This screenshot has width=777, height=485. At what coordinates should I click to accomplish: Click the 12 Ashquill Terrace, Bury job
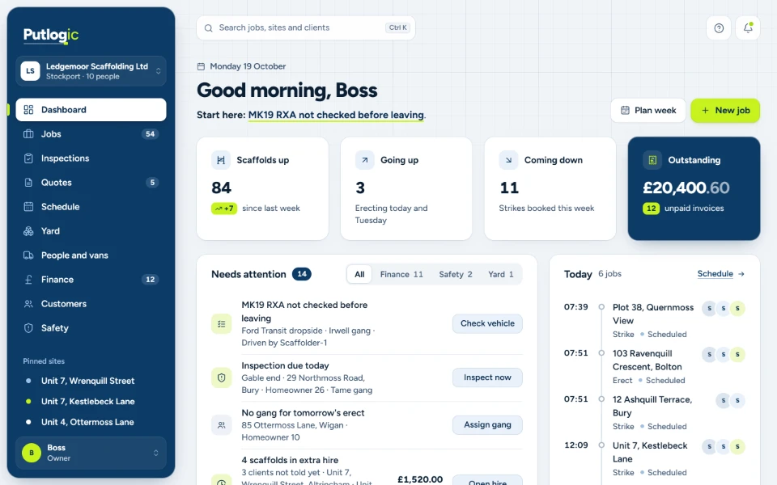pos(655,412)
